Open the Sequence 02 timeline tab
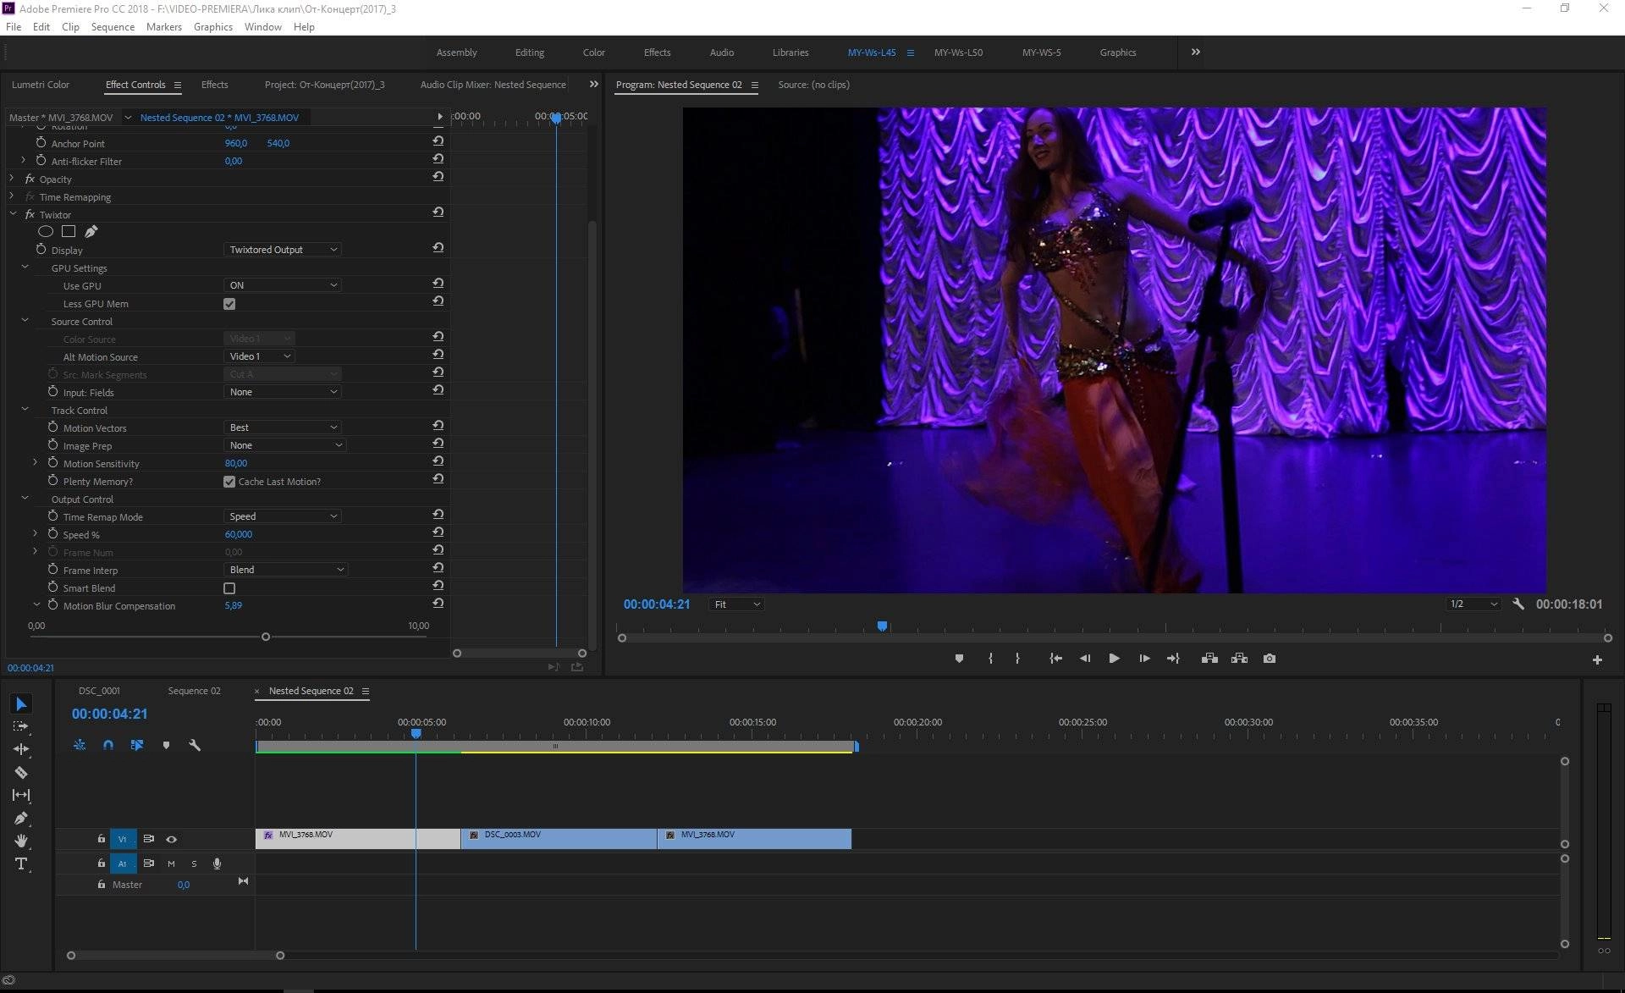1625x993 pixels. click(194, 691)
